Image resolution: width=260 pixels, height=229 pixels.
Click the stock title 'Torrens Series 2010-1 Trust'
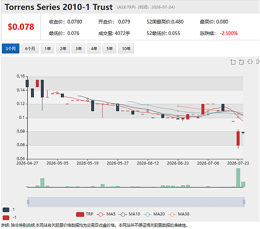(59, 7)
